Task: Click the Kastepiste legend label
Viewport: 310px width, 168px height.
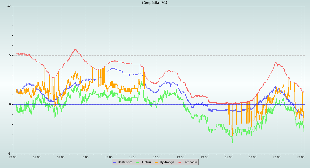Action: pyautogui.click(x=125, y=162)
